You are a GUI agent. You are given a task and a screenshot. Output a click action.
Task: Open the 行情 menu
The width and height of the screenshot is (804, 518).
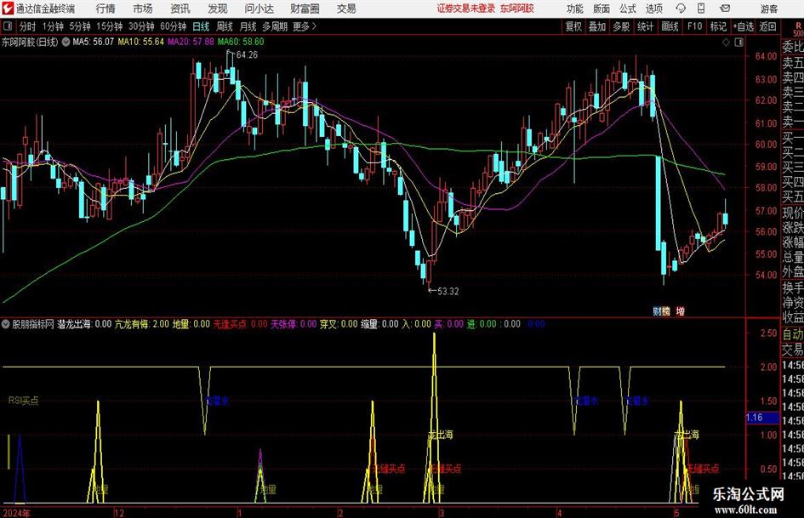(x=105, y=9)
